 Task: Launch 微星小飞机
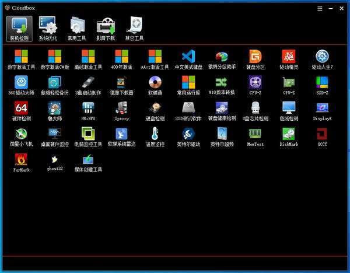coord(21,137)
